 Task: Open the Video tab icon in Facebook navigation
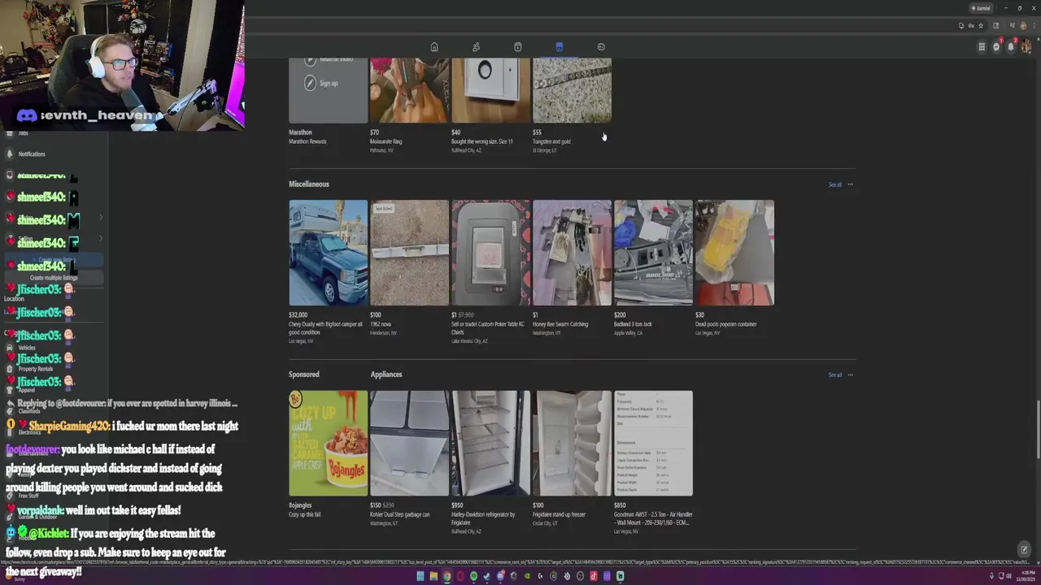(517, 47)
